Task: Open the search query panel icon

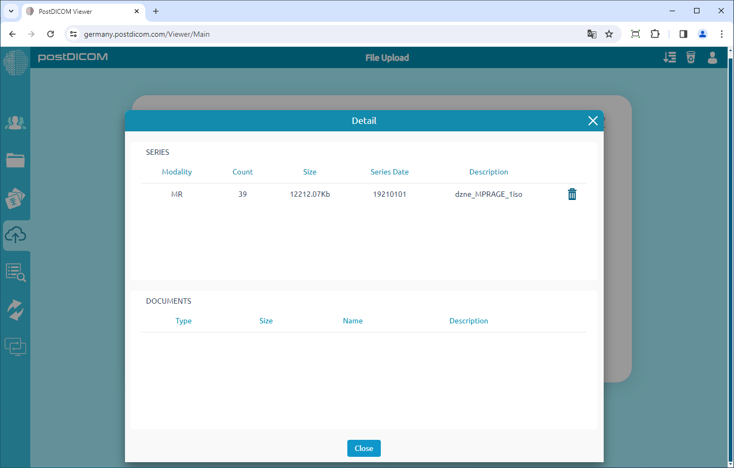Action: [x=15, y=272]
